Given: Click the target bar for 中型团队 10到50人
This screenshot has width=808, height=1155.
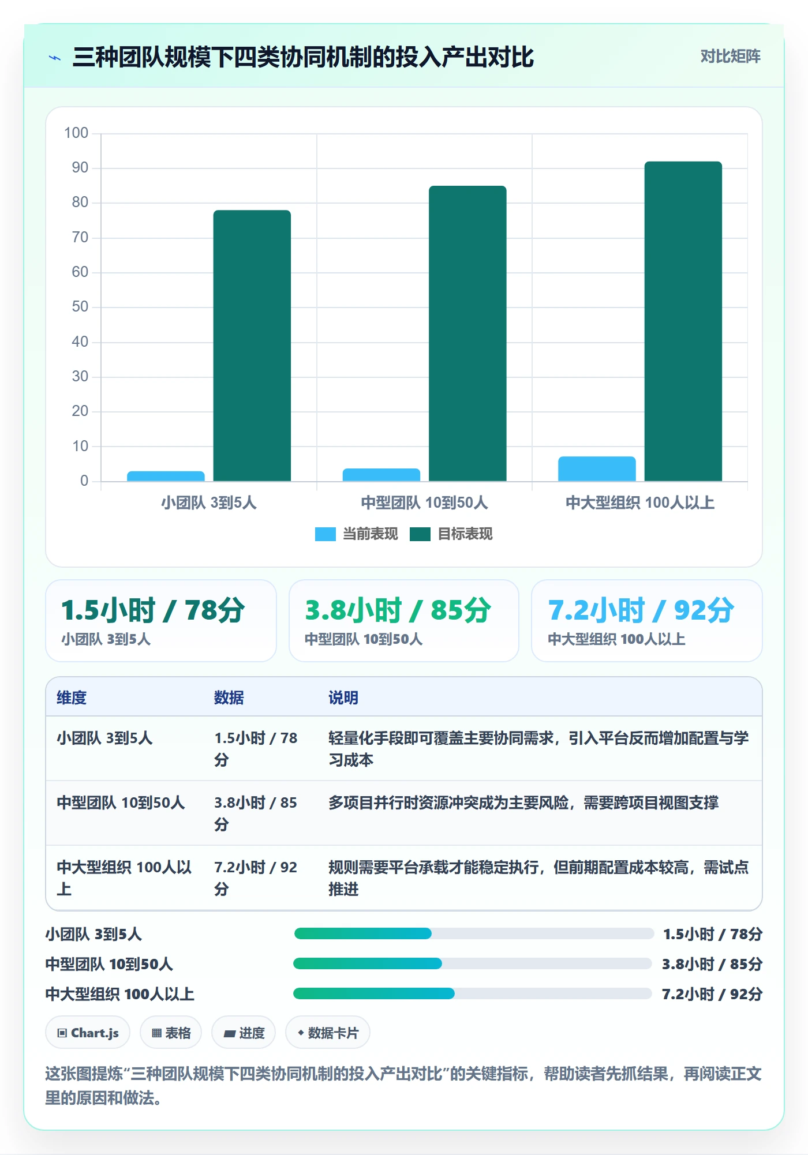Looking at the screenshot, I should point(467,333).
